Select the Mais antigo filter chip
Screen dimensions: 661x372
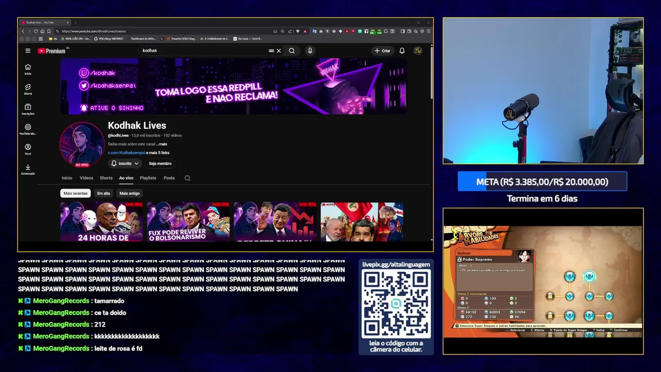[130, 193]
